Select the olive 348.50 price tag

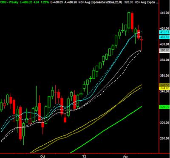pos(164,85)
